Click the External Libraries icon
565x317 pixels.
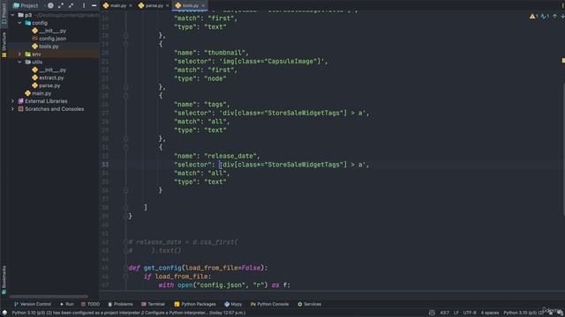click(x=21, y=101)
